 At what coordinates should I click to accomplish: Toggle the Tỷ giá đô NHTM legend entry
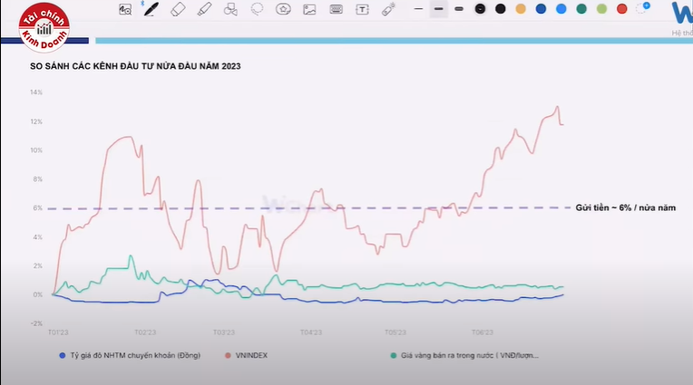pos(130,355)
